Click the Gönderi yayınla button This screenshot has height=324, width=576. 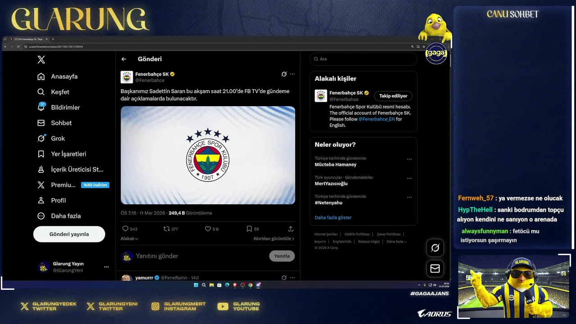pyautogui.click(x=69, y=234)
